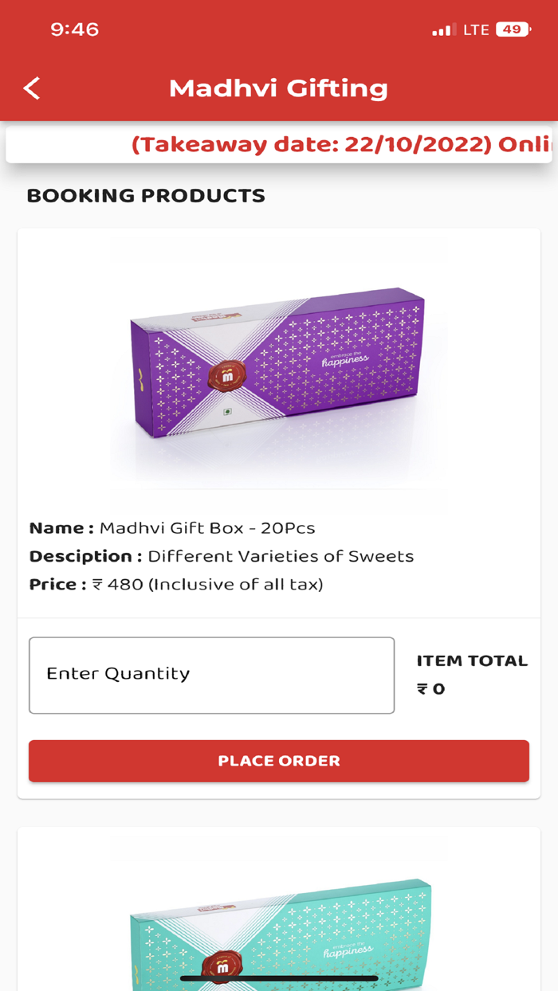Tap the home indicator bar at bottom
This screenshot has width=558, height=991.
pyautogui.click(x=278, y=977)
